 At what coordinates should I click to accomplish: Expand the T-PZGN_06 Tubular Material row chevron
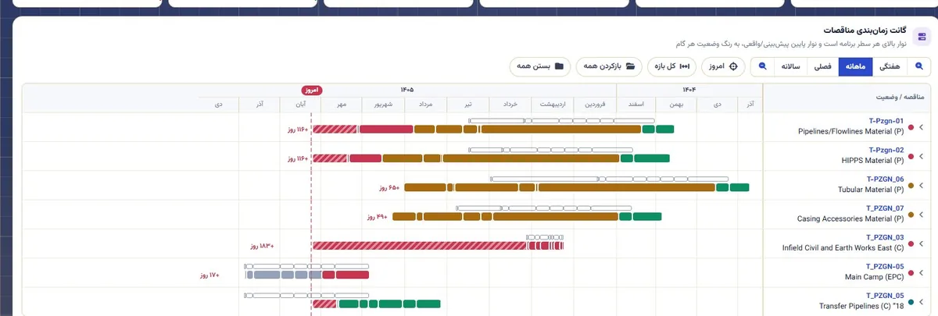[x=922, y=185]
